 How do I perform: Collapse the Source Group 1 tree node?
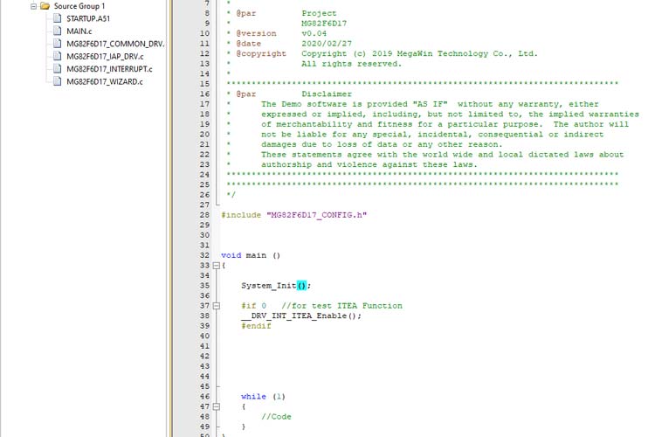(x=32, y=6)
